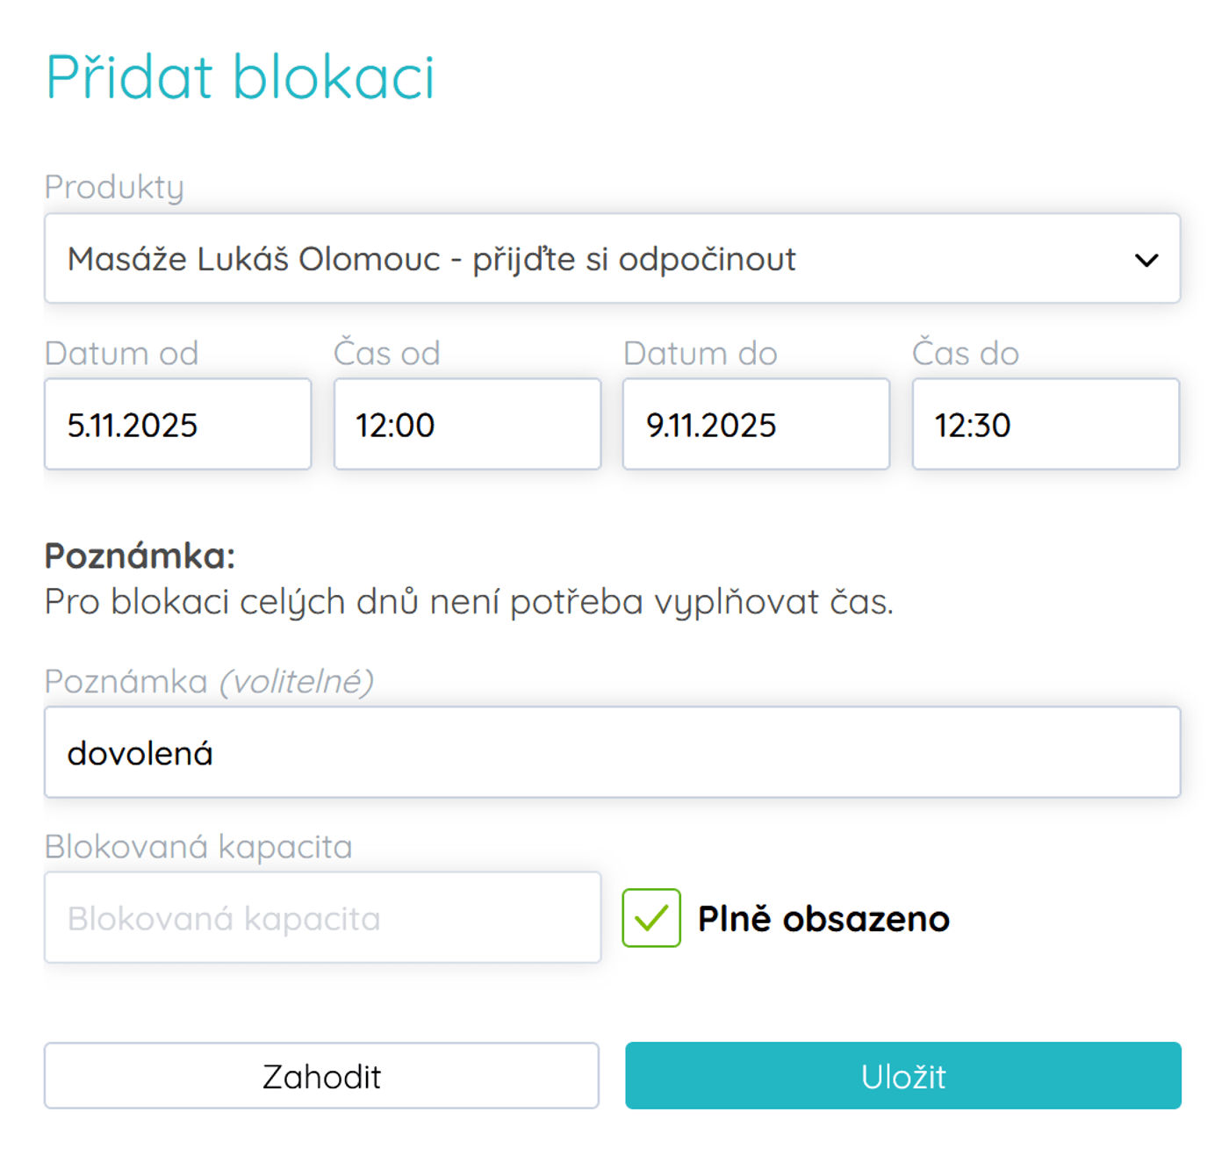Toggle the green Plně obsazeno checkmark
Viewport: 1229px width, 1155px height.
650,918
